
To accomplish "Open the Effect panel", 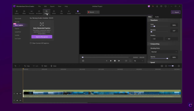I will pos(24,12).
